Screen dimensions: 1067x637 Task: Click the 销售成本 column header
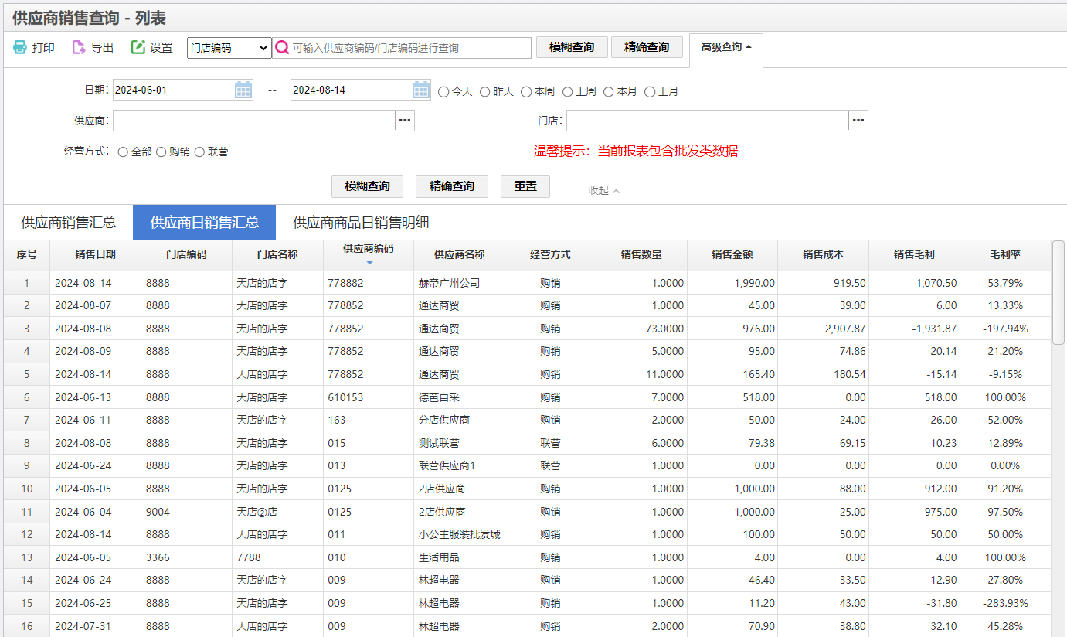click(x=824, y=254)
